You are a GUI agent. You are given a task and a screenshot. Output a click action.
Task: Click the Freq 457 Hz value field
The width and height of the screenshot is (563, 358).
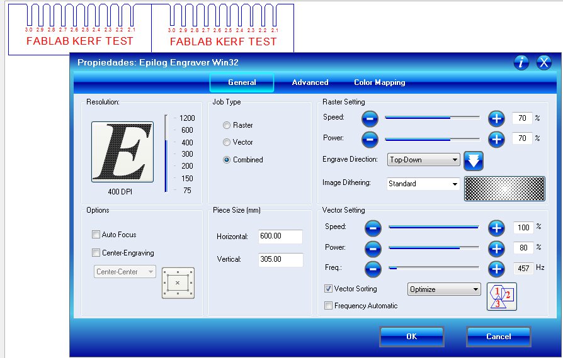(x=523, y=268)
